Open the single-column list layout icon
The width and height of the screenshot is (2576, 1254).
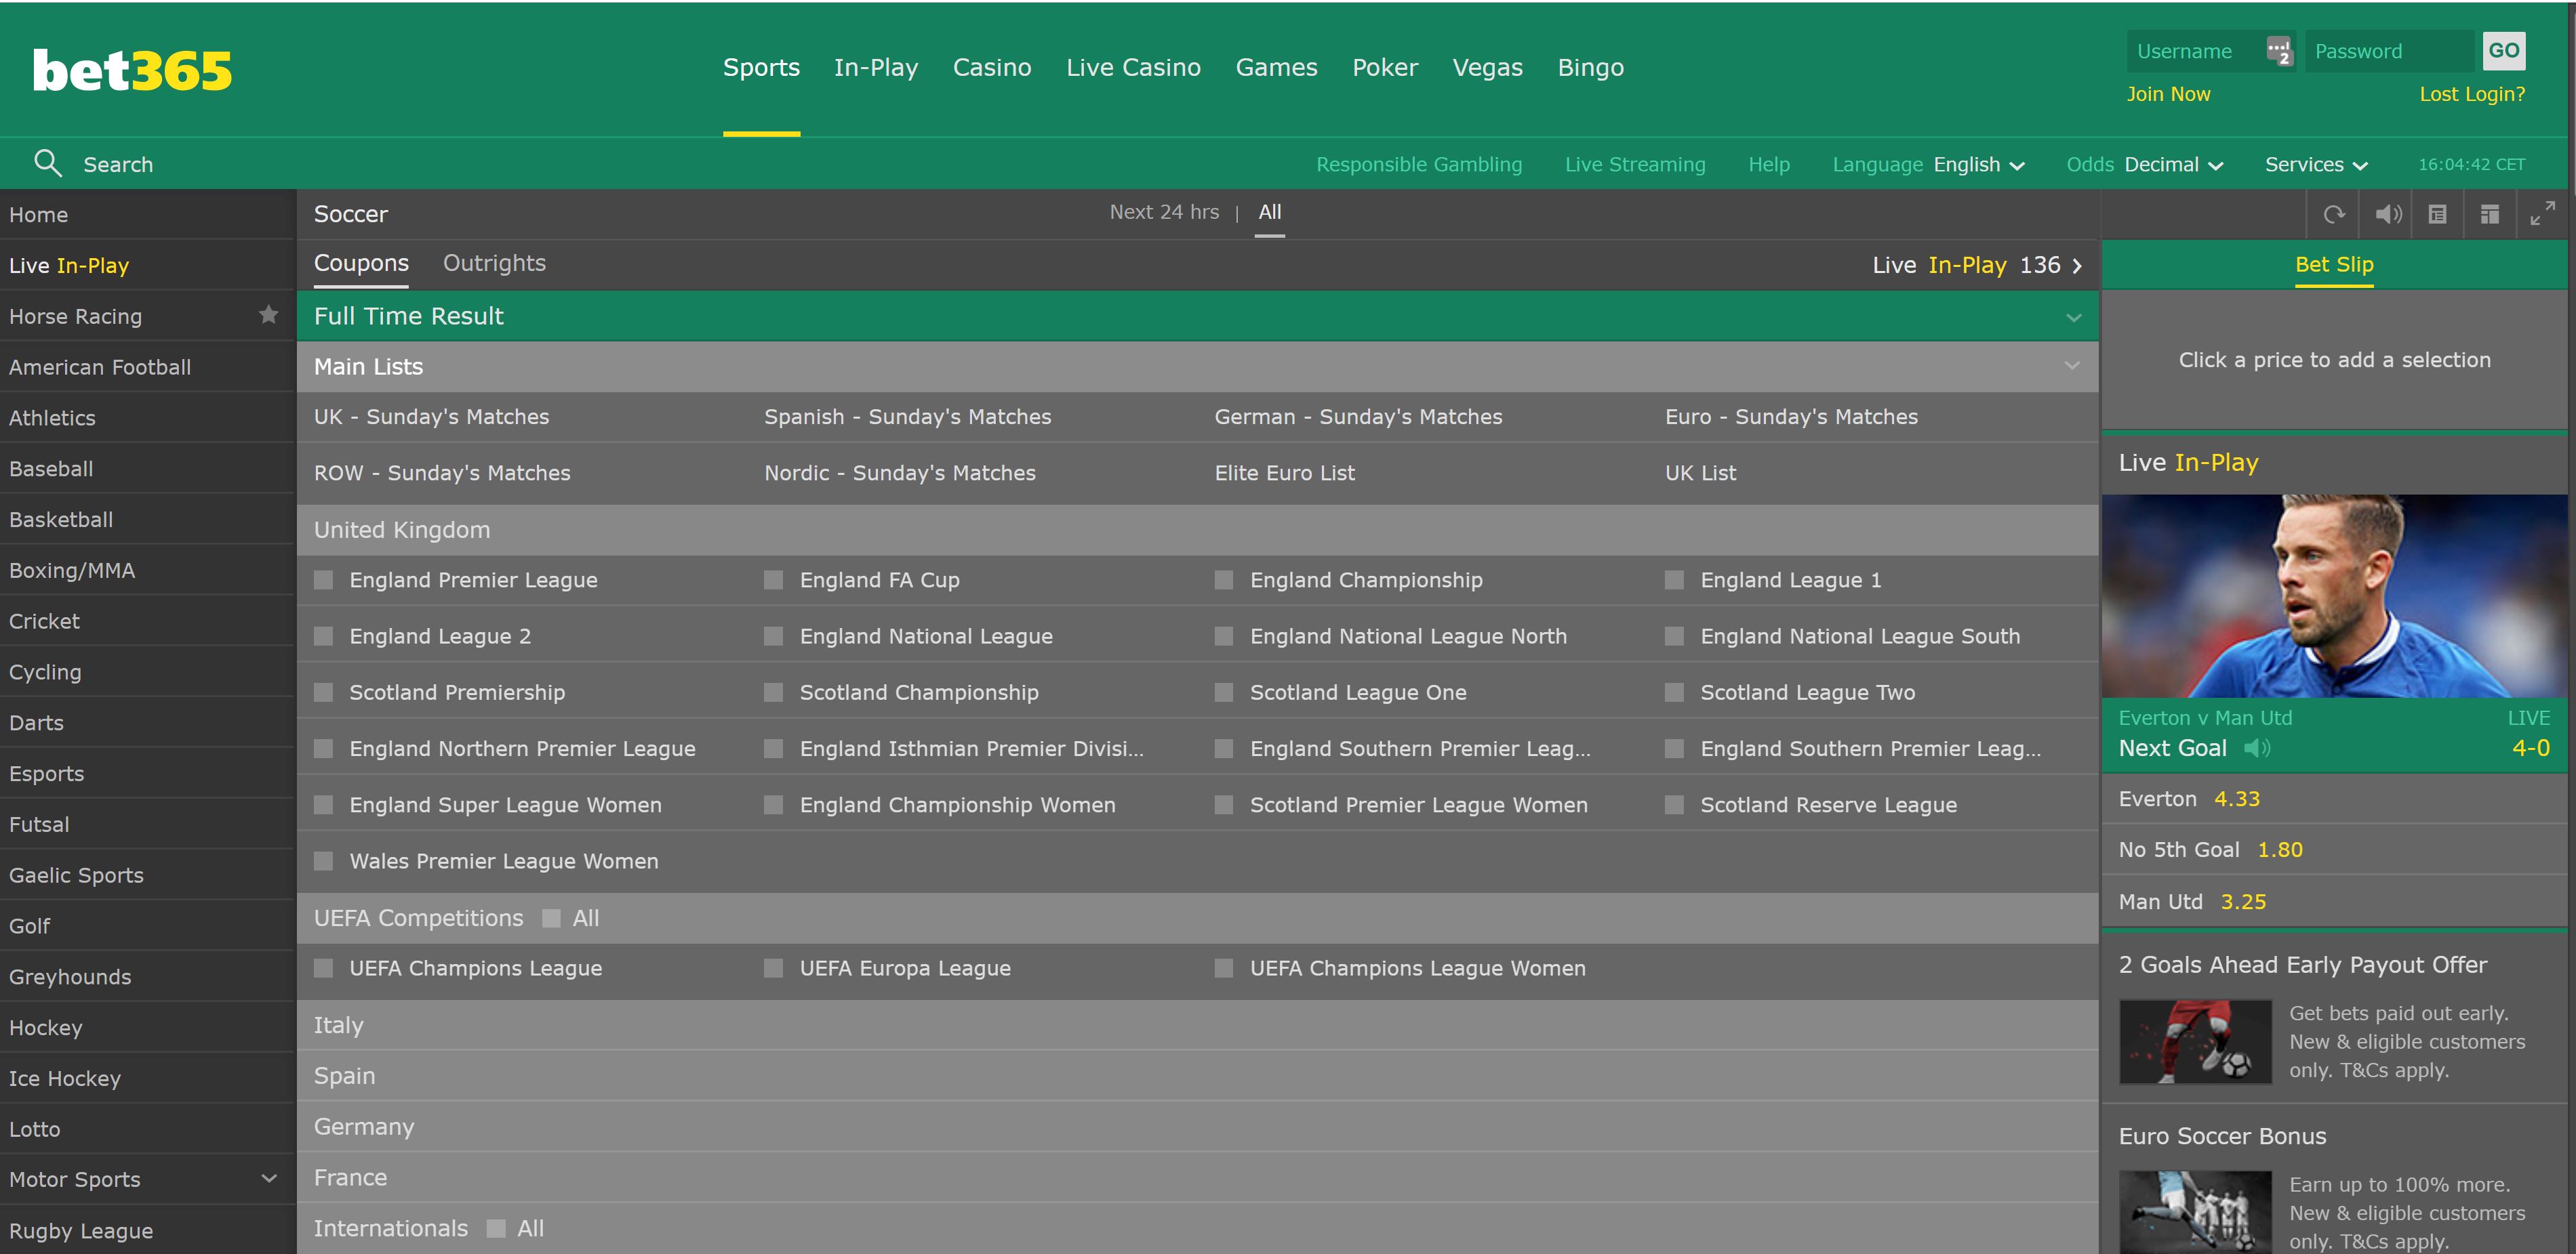(2438, 214)
